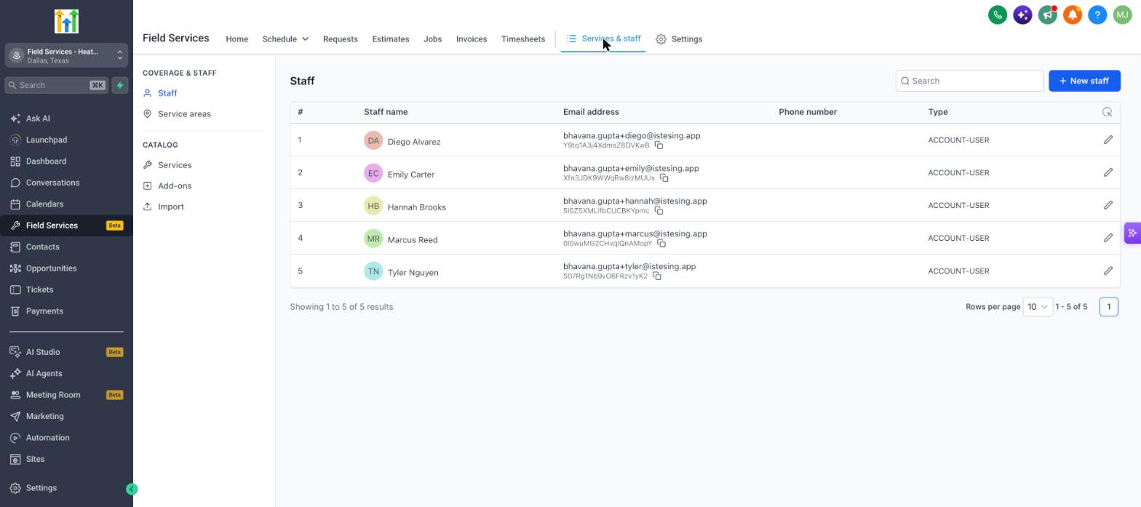The image size is (1141, 507).
Task: Edit Emily Carter with the pencil icon
Action: pos(1108,172)
